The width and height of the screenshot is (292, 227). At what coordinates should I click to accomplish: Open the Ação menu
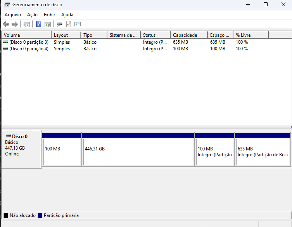[x=33, y=15]
